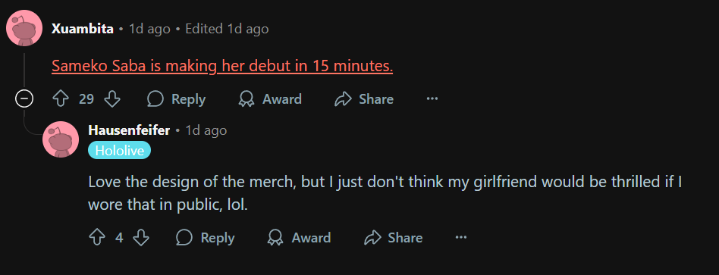719x275 pixels.
Task: Reply to Xuambita's comment
Action: pyautogui.click(x=176, y=99)
